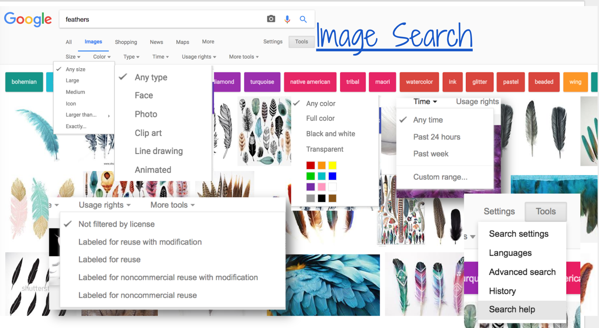599x328 pixels.
Task: Select Past 24 hours time filter
Action: click(x=437, y=137)
